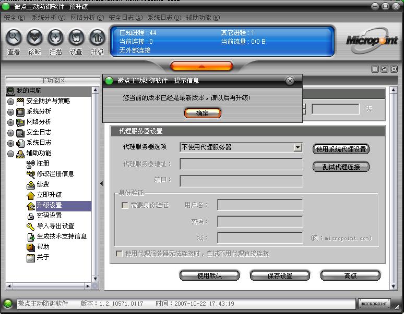Viewport: 404px width, 314px height.
Task: Click the green status orb in status bar
Action: click(8, 304)
